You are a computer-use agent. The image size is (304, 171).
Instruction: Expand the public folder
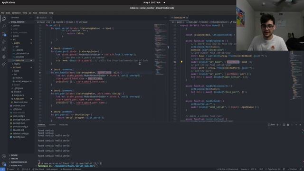point(16,36)
